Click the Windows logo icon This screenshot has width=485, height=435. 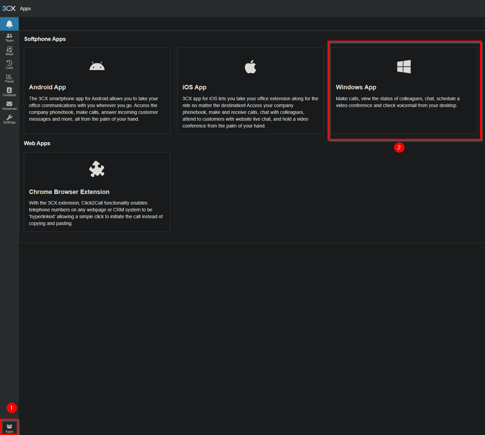click(x=404, y=67)
